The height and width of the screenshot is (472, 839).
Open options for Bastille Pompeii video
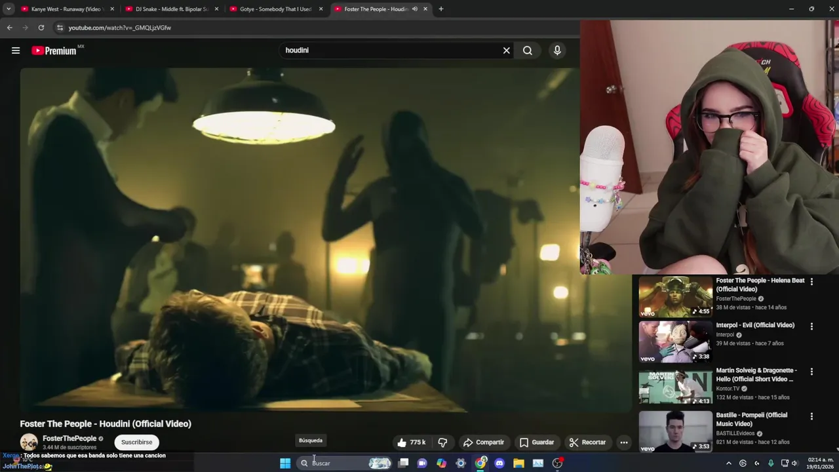(811, 416)
